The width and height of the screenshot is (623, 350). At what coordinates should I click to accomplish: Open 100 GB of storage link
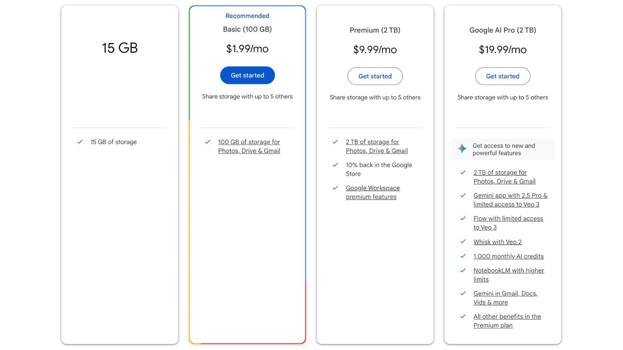tap(249, 146)
